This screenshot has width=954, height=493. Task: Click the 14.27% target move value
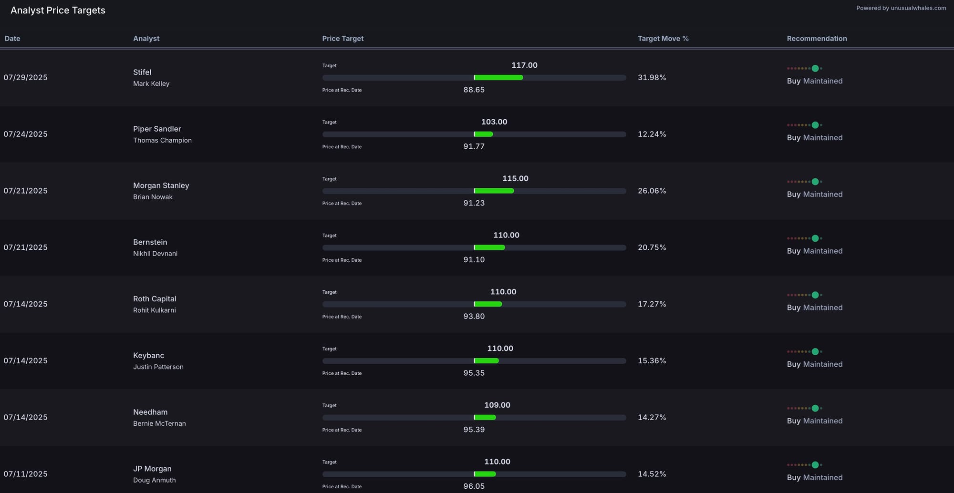pyautogui.click(x=652, y=418)
